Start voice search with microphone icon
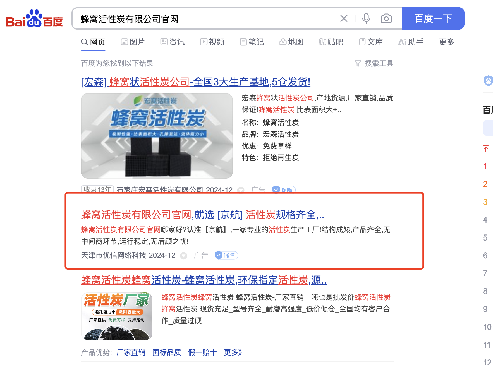Screen dimensions: 493x365 point(366,19)
